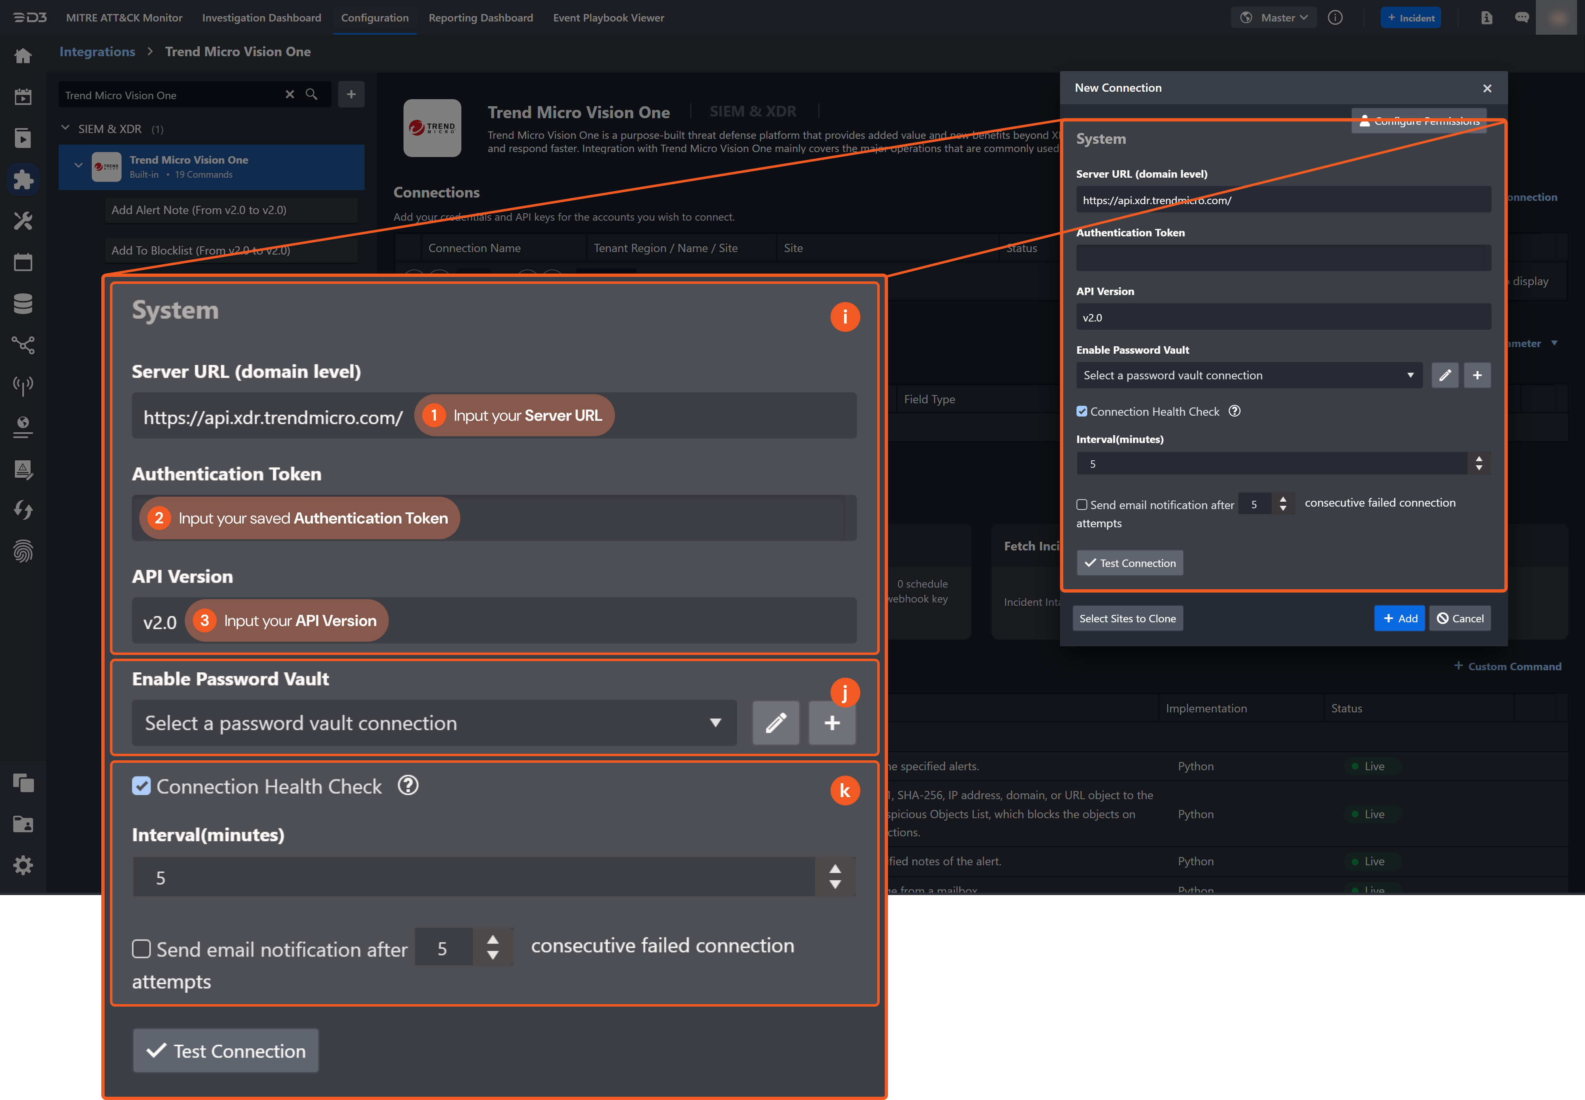Expand the Master site selector
The height and width of the screenshot is (1100, 1585).
pos(1274,18)
